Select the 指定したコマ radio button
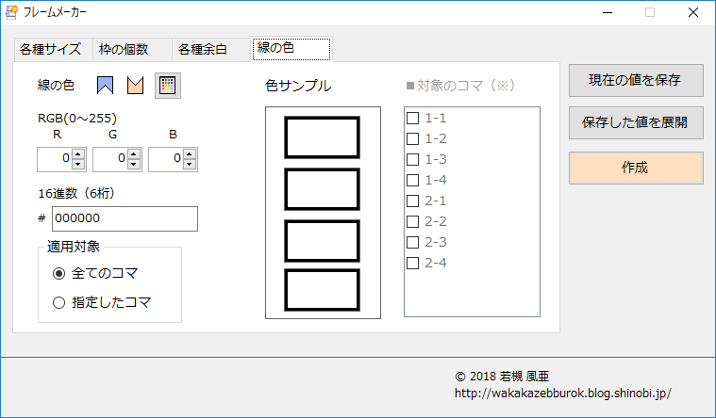The width and height of the screenshot is (716, 418). tap(59, 303)
